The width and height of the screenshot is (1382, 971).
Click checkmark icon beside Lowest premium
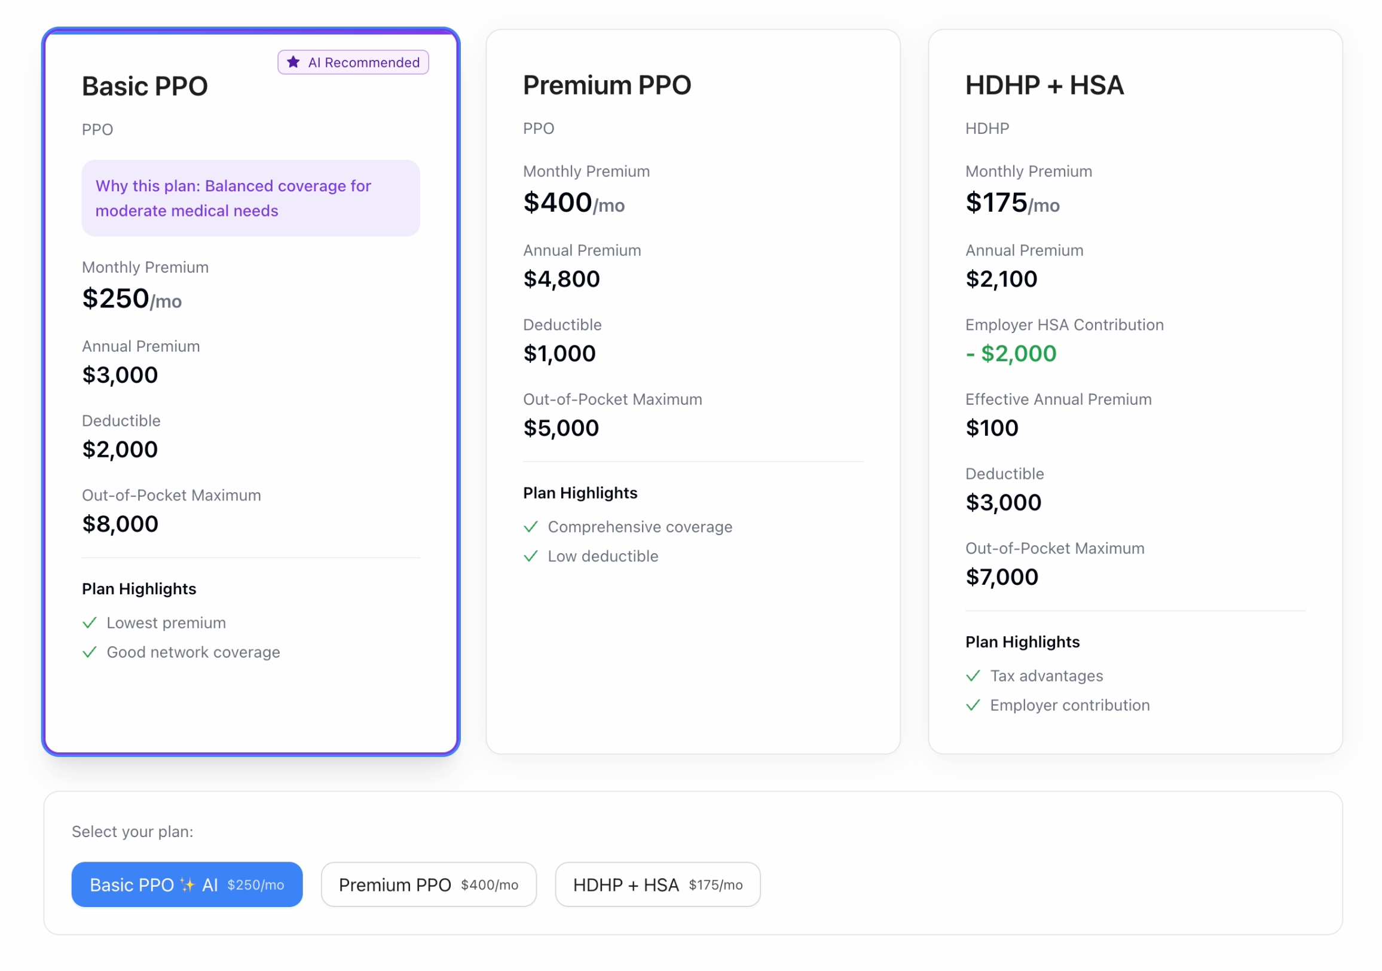(90, 623)
